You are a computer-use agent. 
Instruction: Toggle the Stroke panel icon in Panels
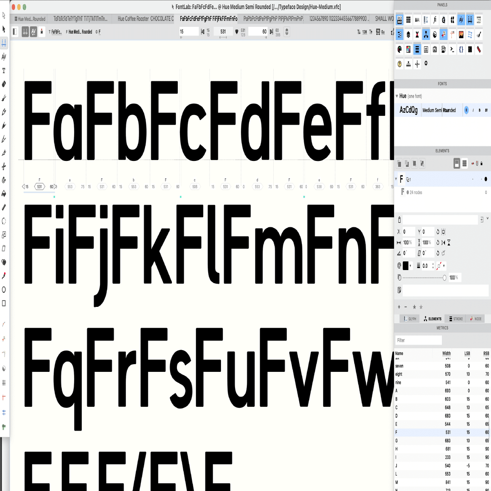point(417,49)
